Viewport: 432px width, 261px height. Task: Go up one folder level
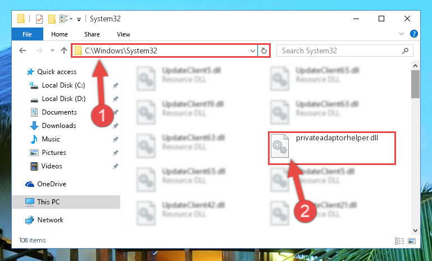coord(64,51)
